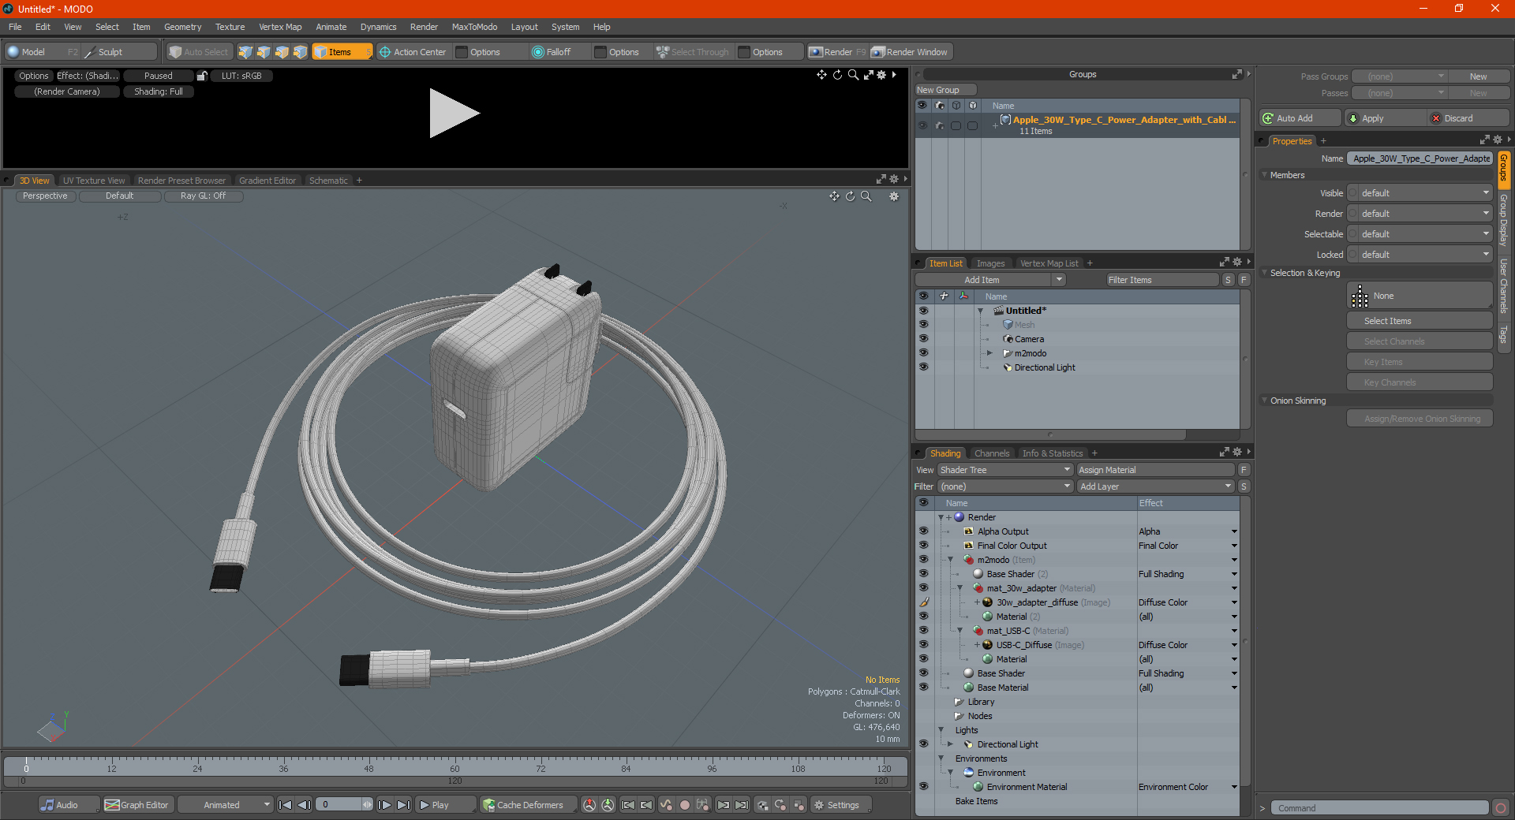The height and width of the screenshot is (820, 1515).
Task: Switch to the UV Texture View tab
Action: click(94, 181)
